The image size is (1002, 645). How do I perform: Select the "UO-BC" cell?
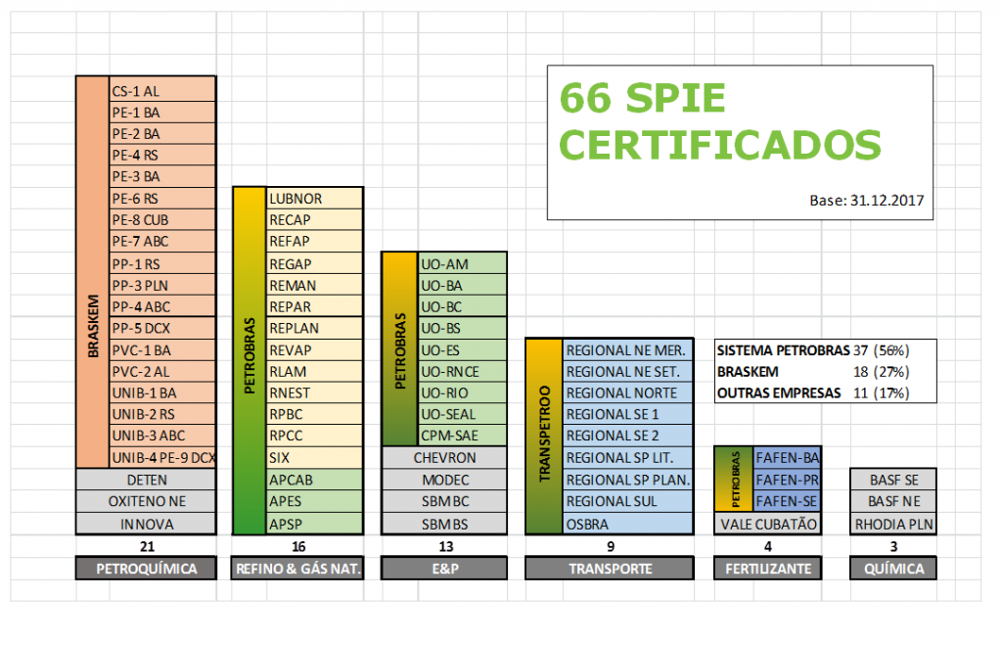tap(462, 306)
